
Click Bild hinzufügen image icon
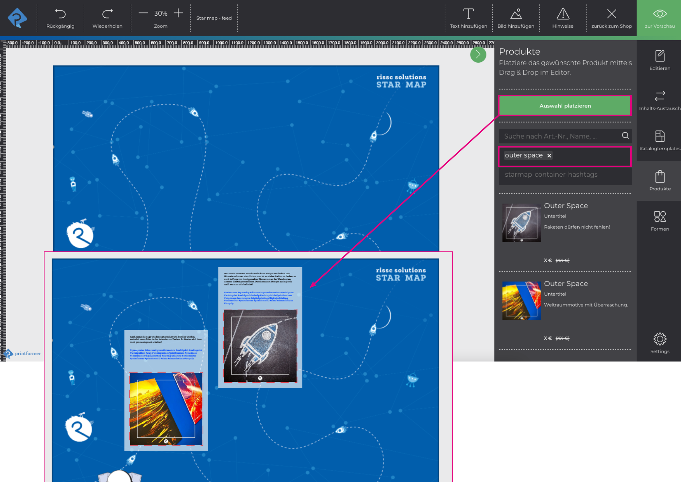[516, 14]
